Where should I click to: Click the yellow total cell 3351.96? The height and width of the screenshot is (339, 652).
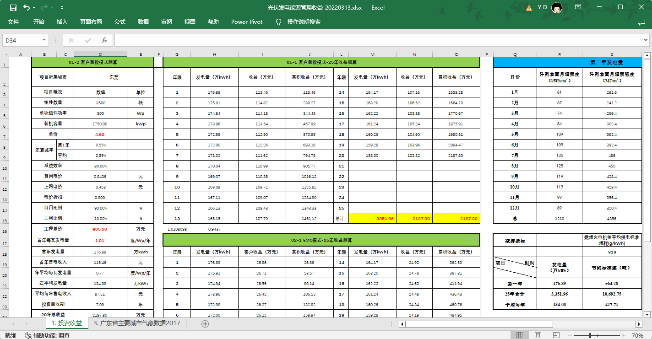[x=372, y=219]
